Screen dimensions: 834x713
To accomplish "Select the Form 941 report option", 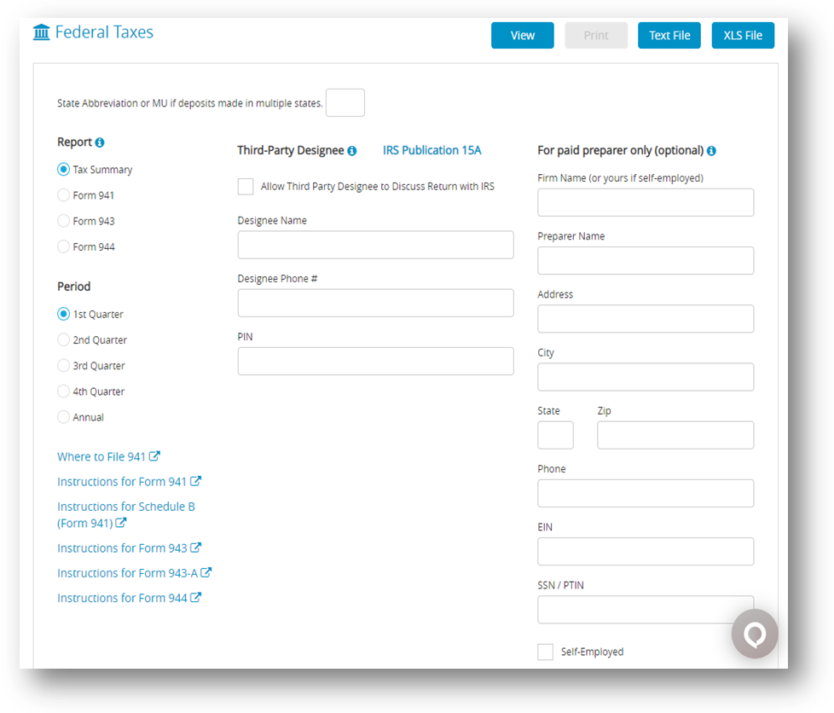I will coord(63,194).
